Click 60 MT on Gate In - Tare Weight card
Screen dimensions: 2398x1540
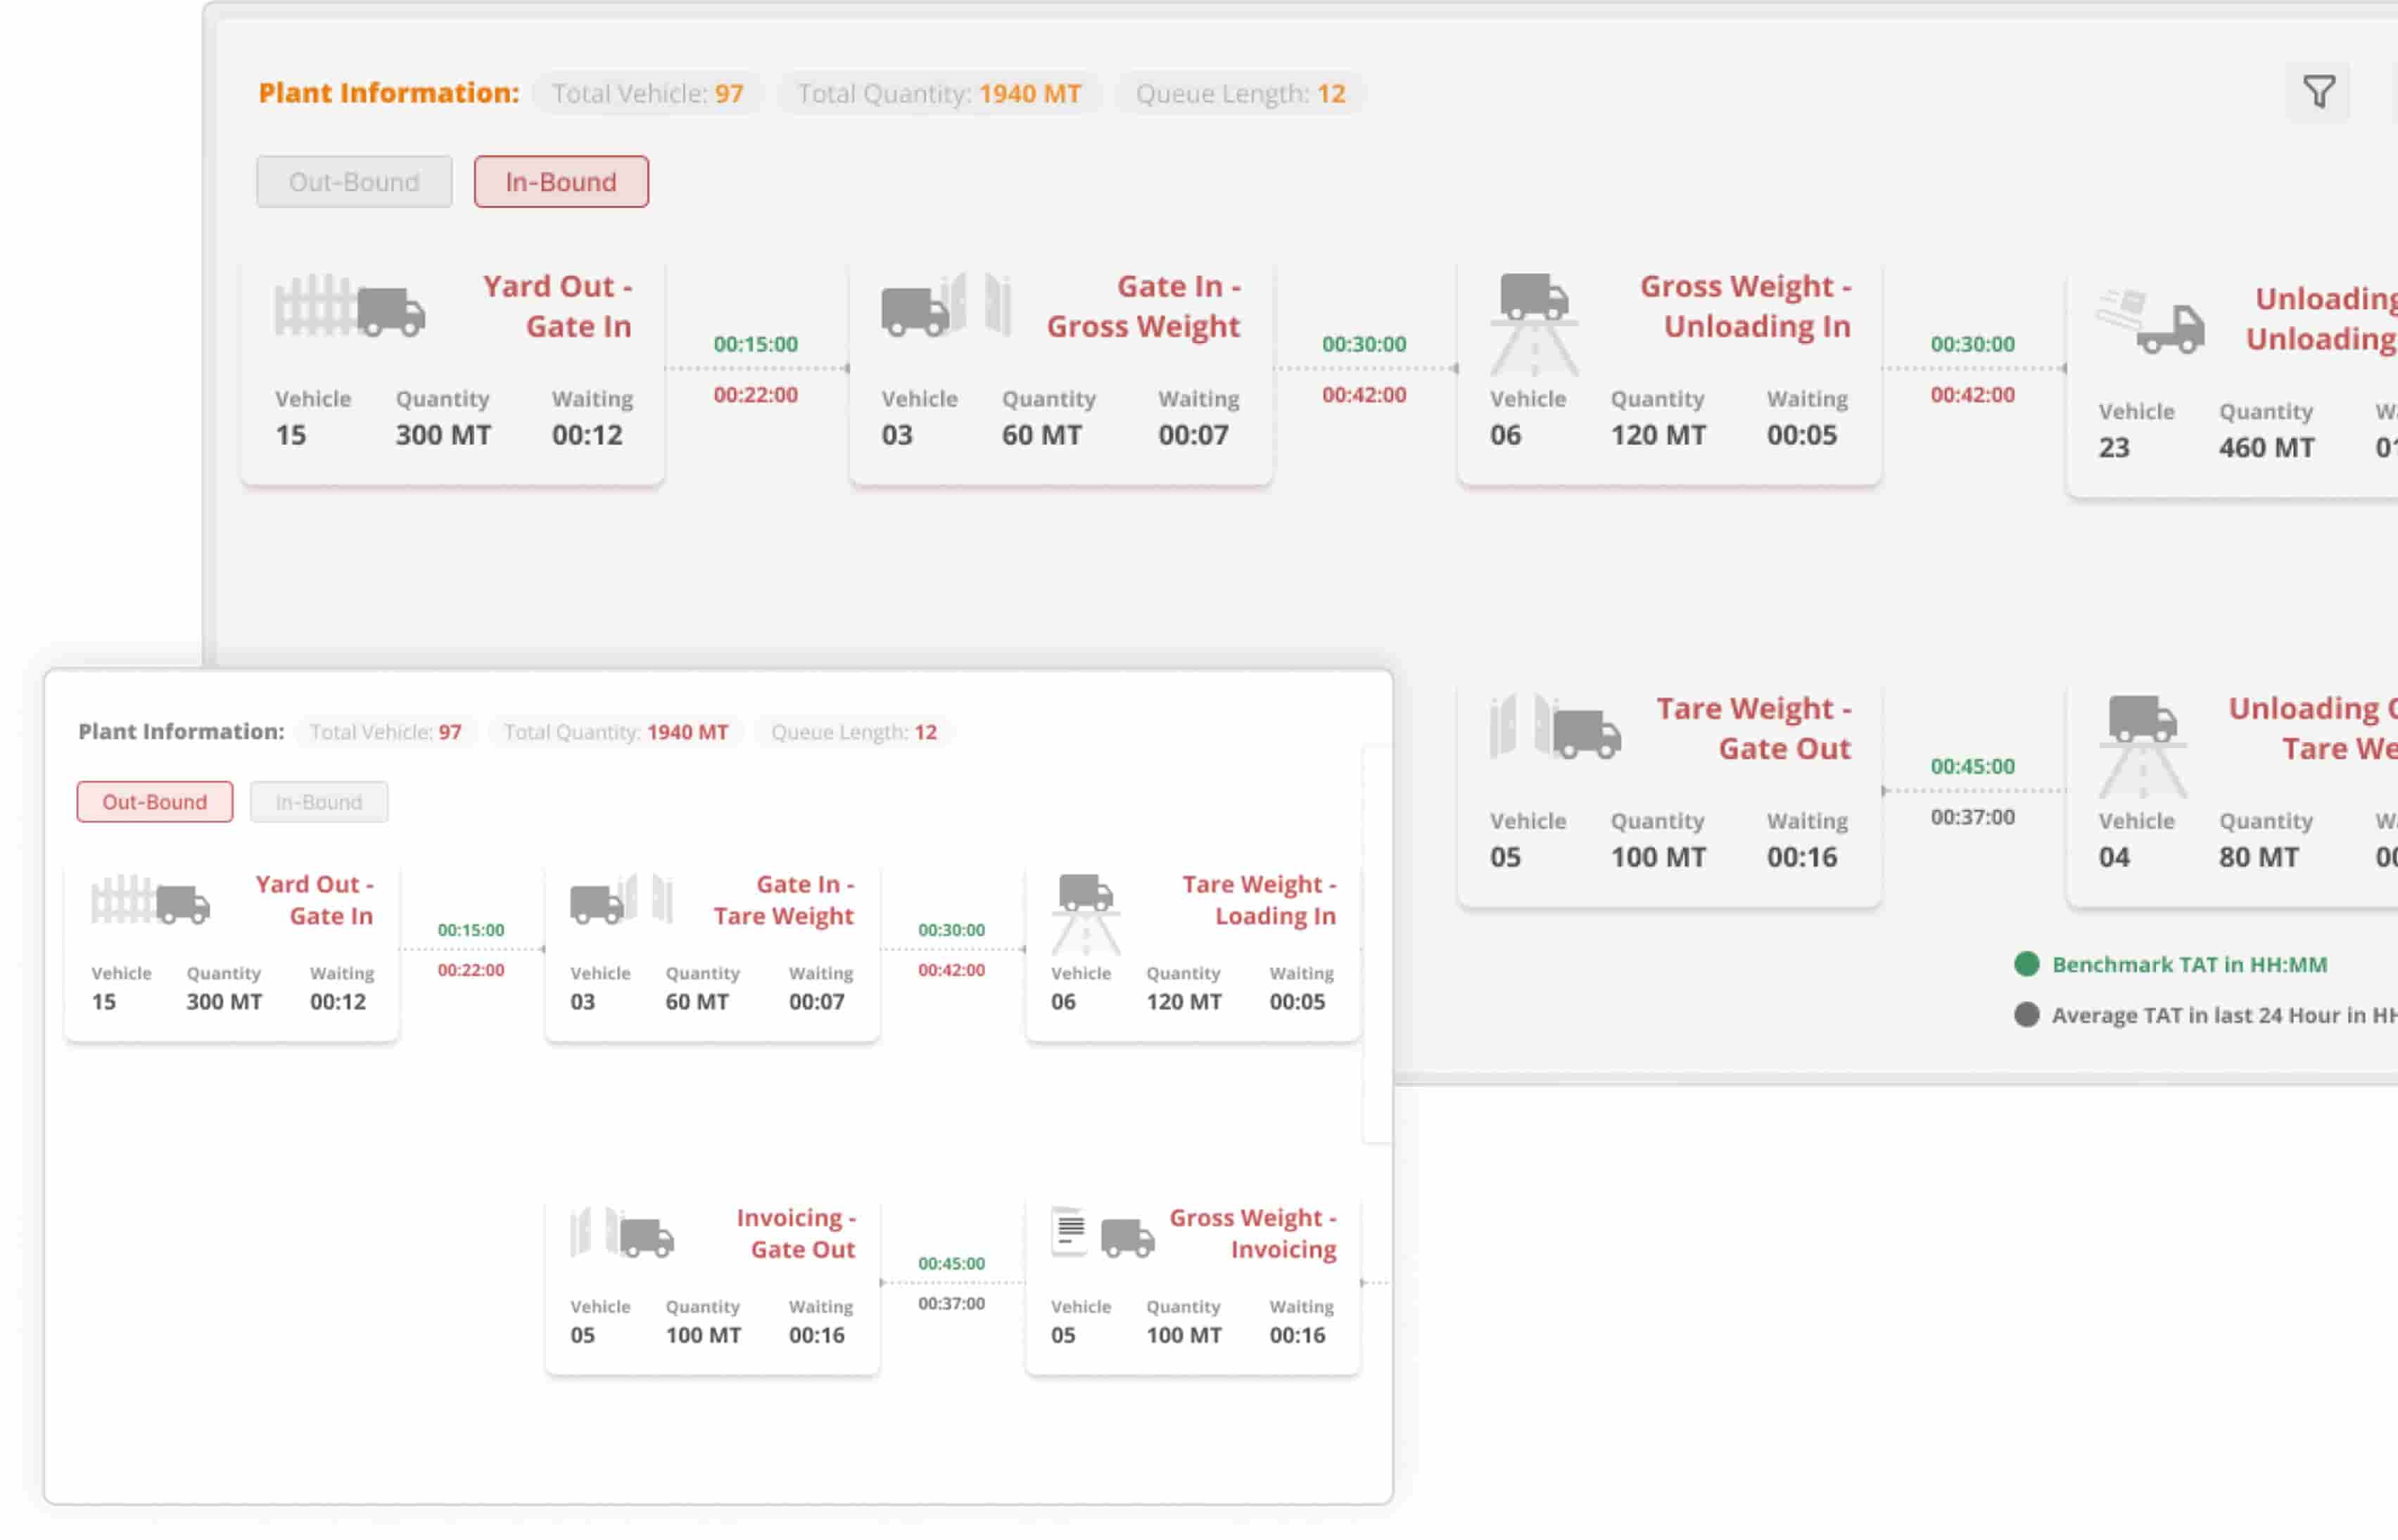pos(697,1002)
